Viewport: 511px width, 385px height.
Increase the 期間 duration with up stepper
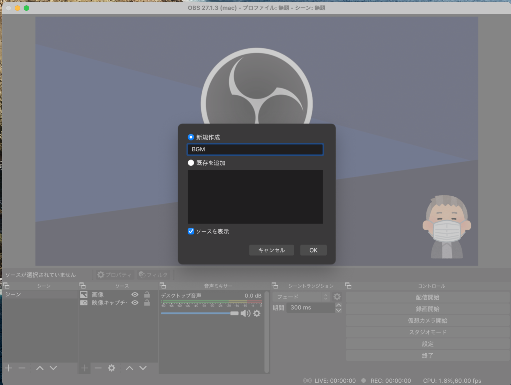[x=338, y=305]
